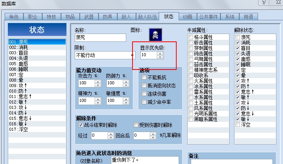Viewport: 283px width, 164px height.
Task: Open the 敌人队伍 tab
Action: pos(147,17)
